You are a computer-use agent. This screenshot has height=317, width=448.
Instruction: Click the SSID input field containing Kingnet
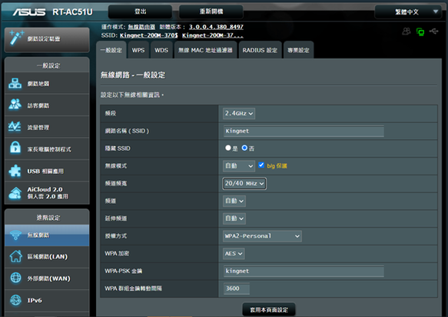pos(304,131)
